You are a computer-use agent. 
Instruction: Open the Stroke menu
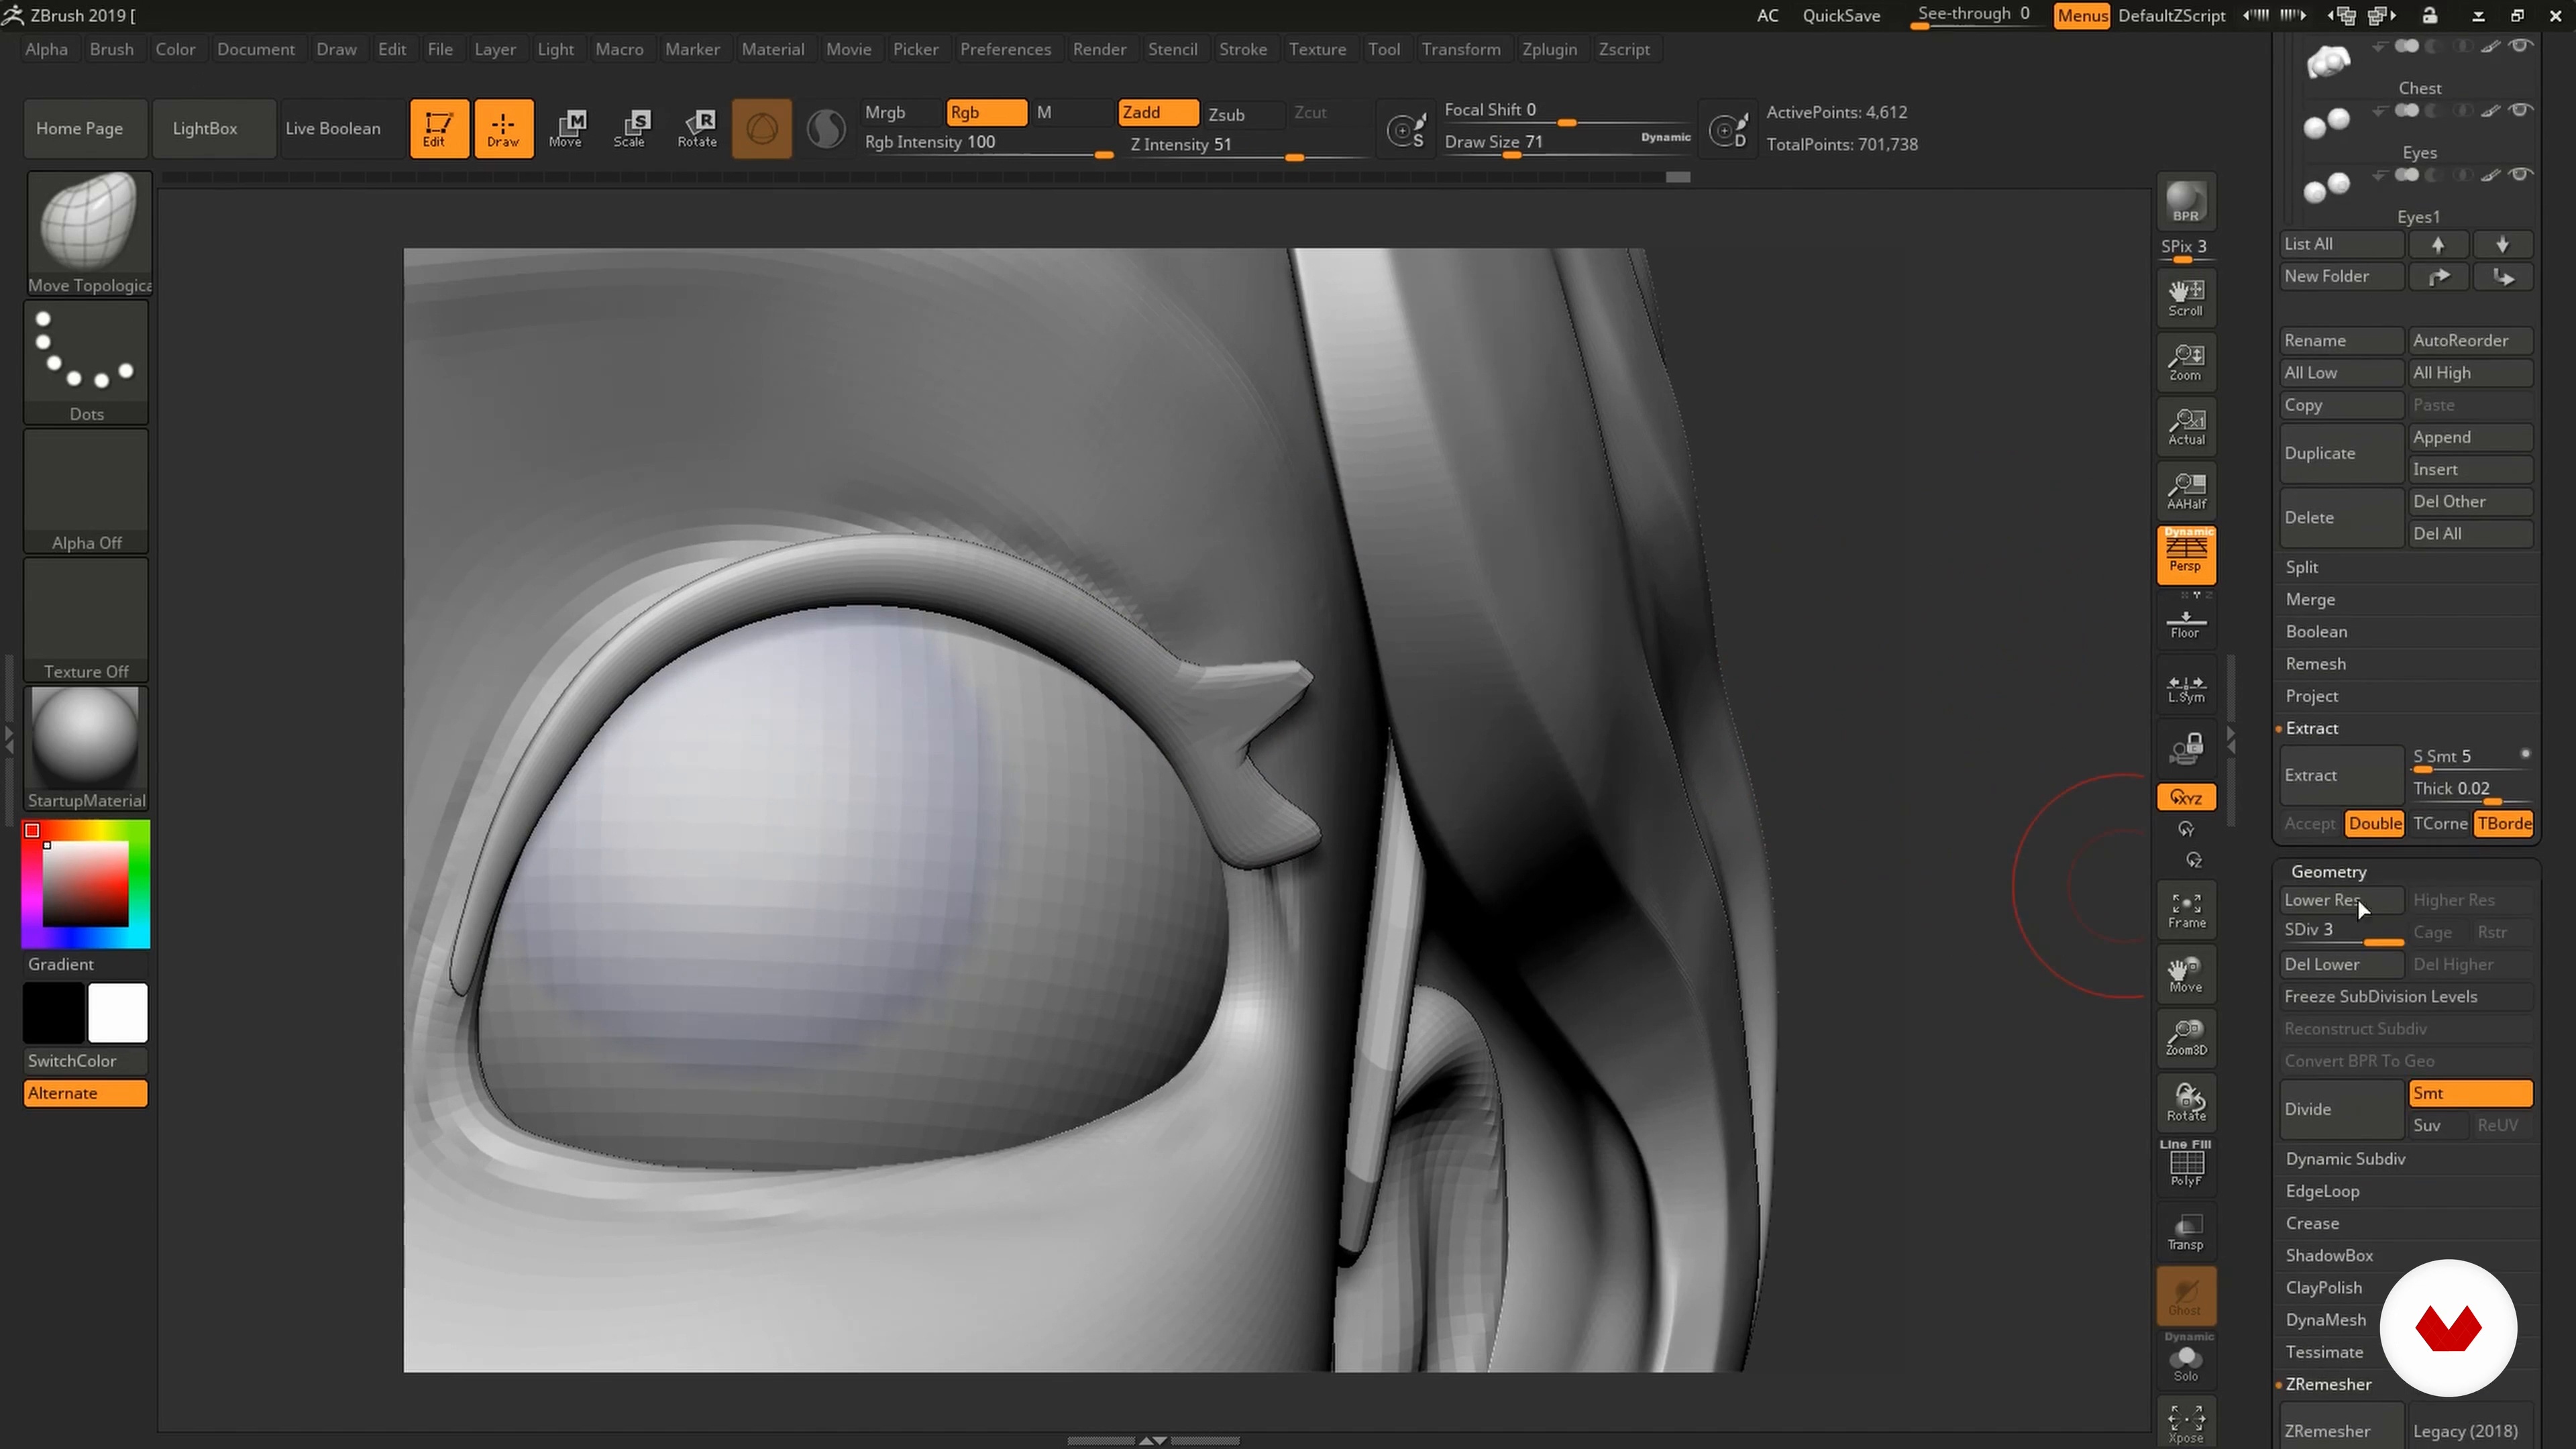[1242, 49]
